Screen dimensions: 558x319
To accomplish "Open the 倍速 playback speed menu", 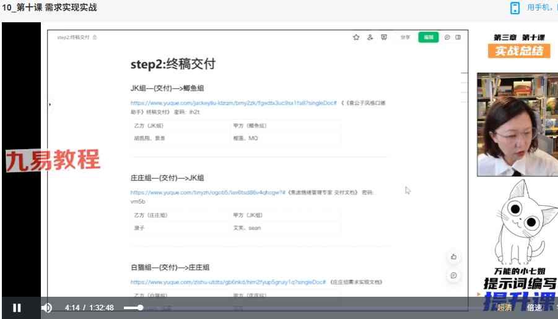I will [x=534, y=307].
